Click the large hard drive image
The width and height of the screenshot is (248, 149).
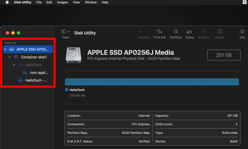73,55
